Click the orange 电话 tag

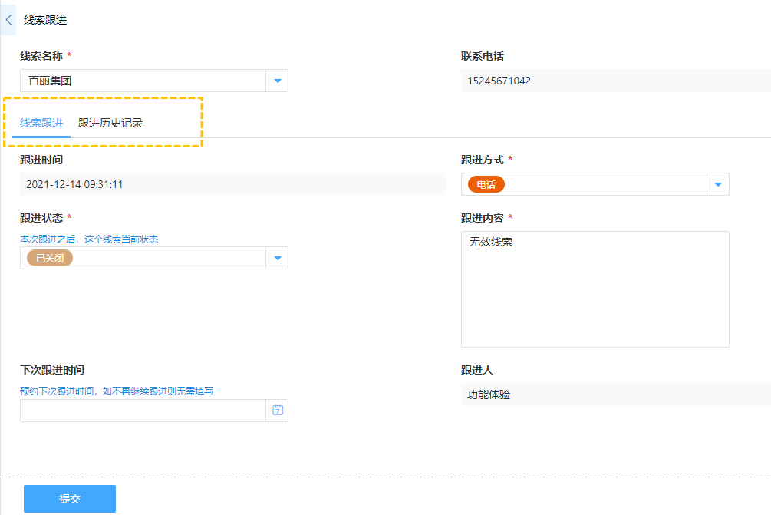click(x=486, y=185)
